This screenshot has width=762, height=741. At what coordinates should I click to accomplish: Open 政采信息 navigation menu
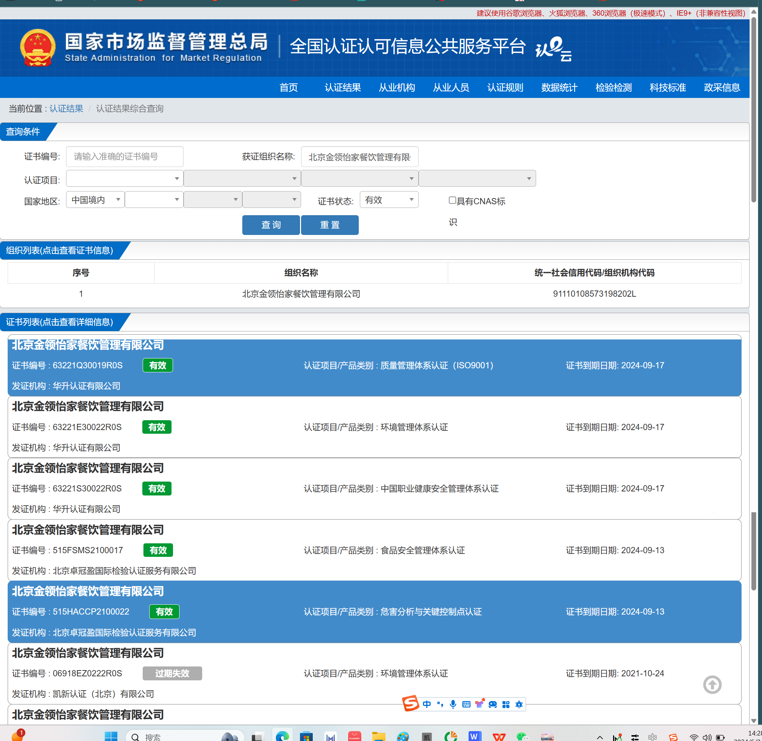pos(721,88)
